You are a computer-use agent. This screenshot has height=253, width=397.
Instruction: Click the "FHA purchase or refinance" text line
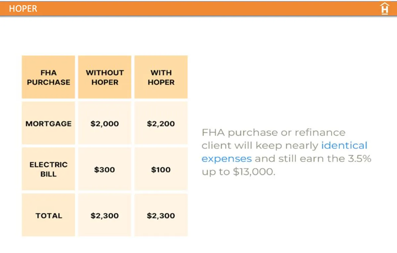pos(273,133)
